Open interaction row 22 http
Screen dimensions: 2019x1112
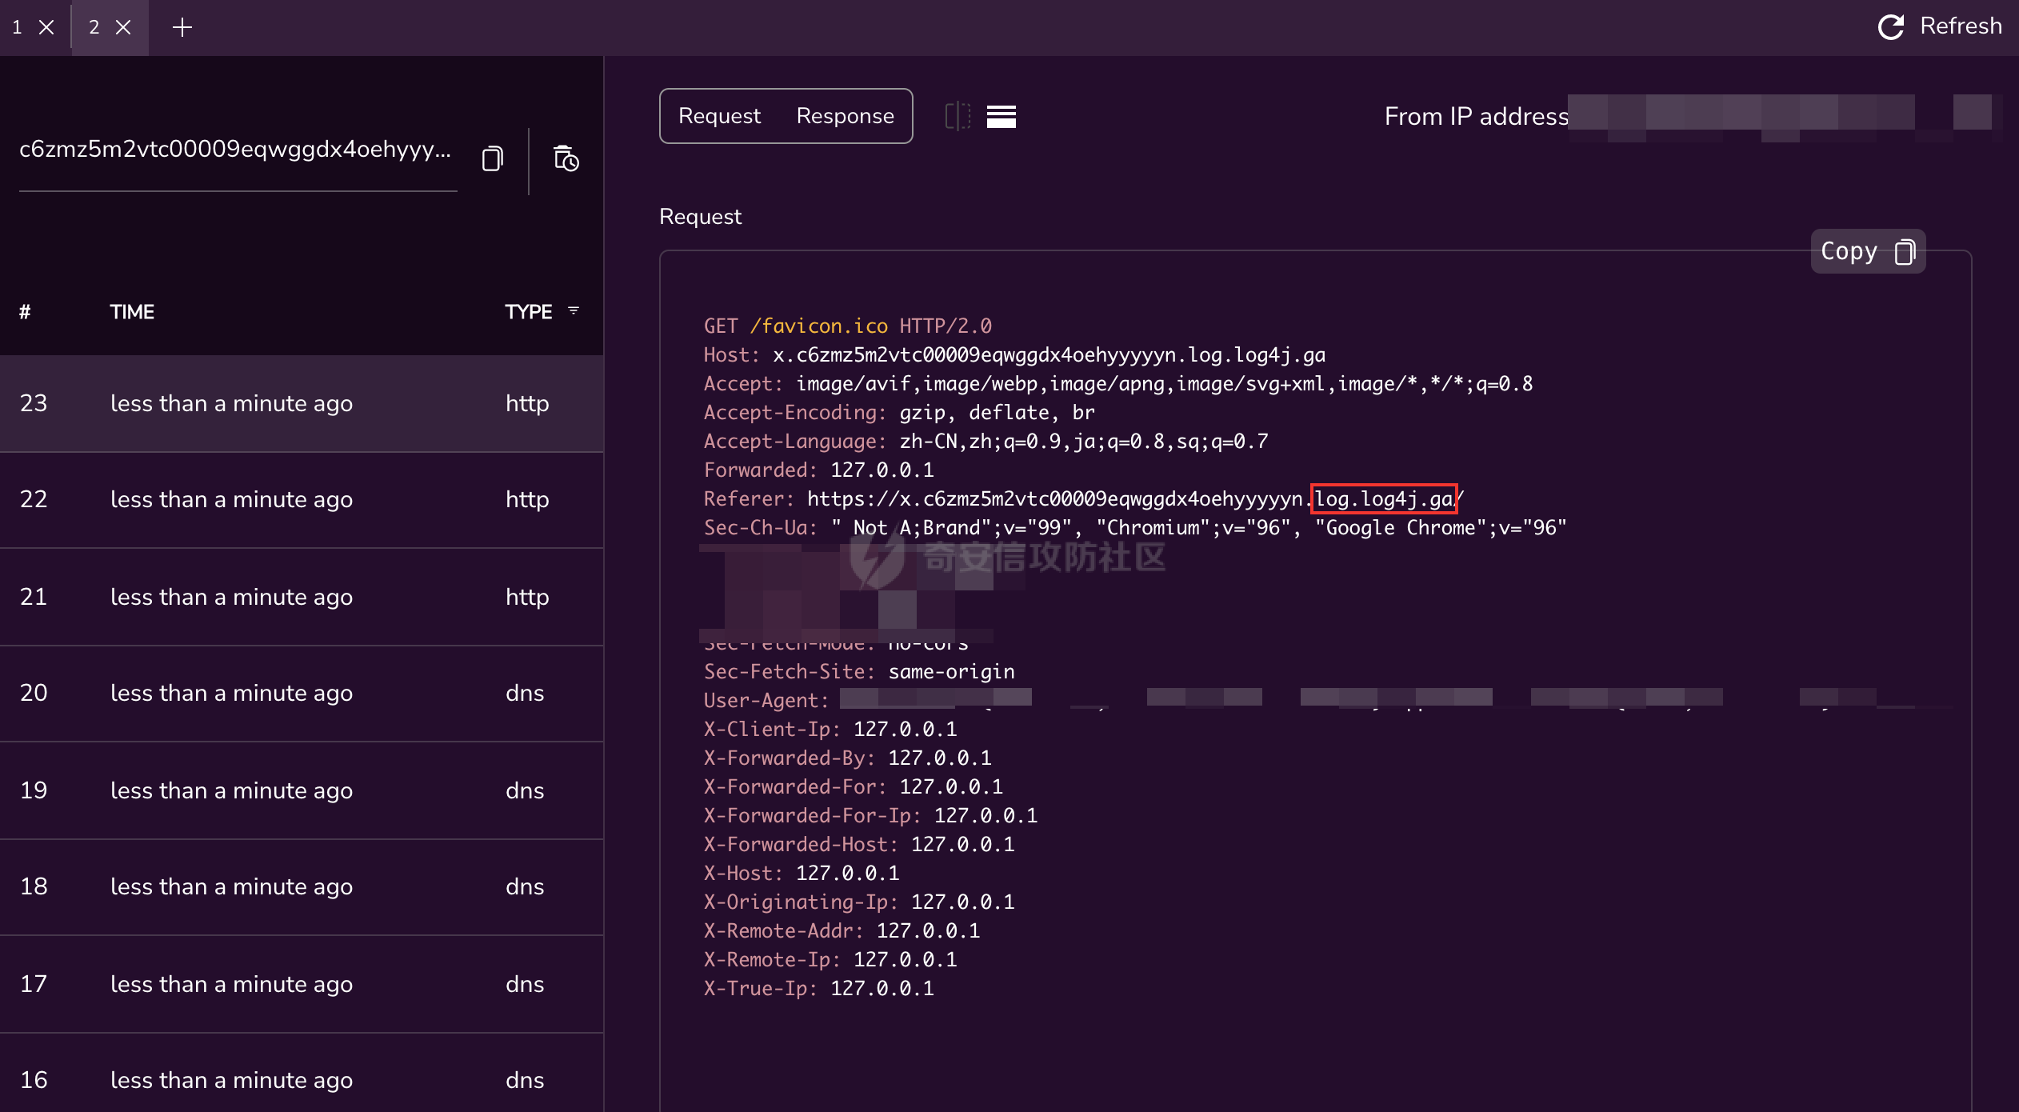(302, 500)
